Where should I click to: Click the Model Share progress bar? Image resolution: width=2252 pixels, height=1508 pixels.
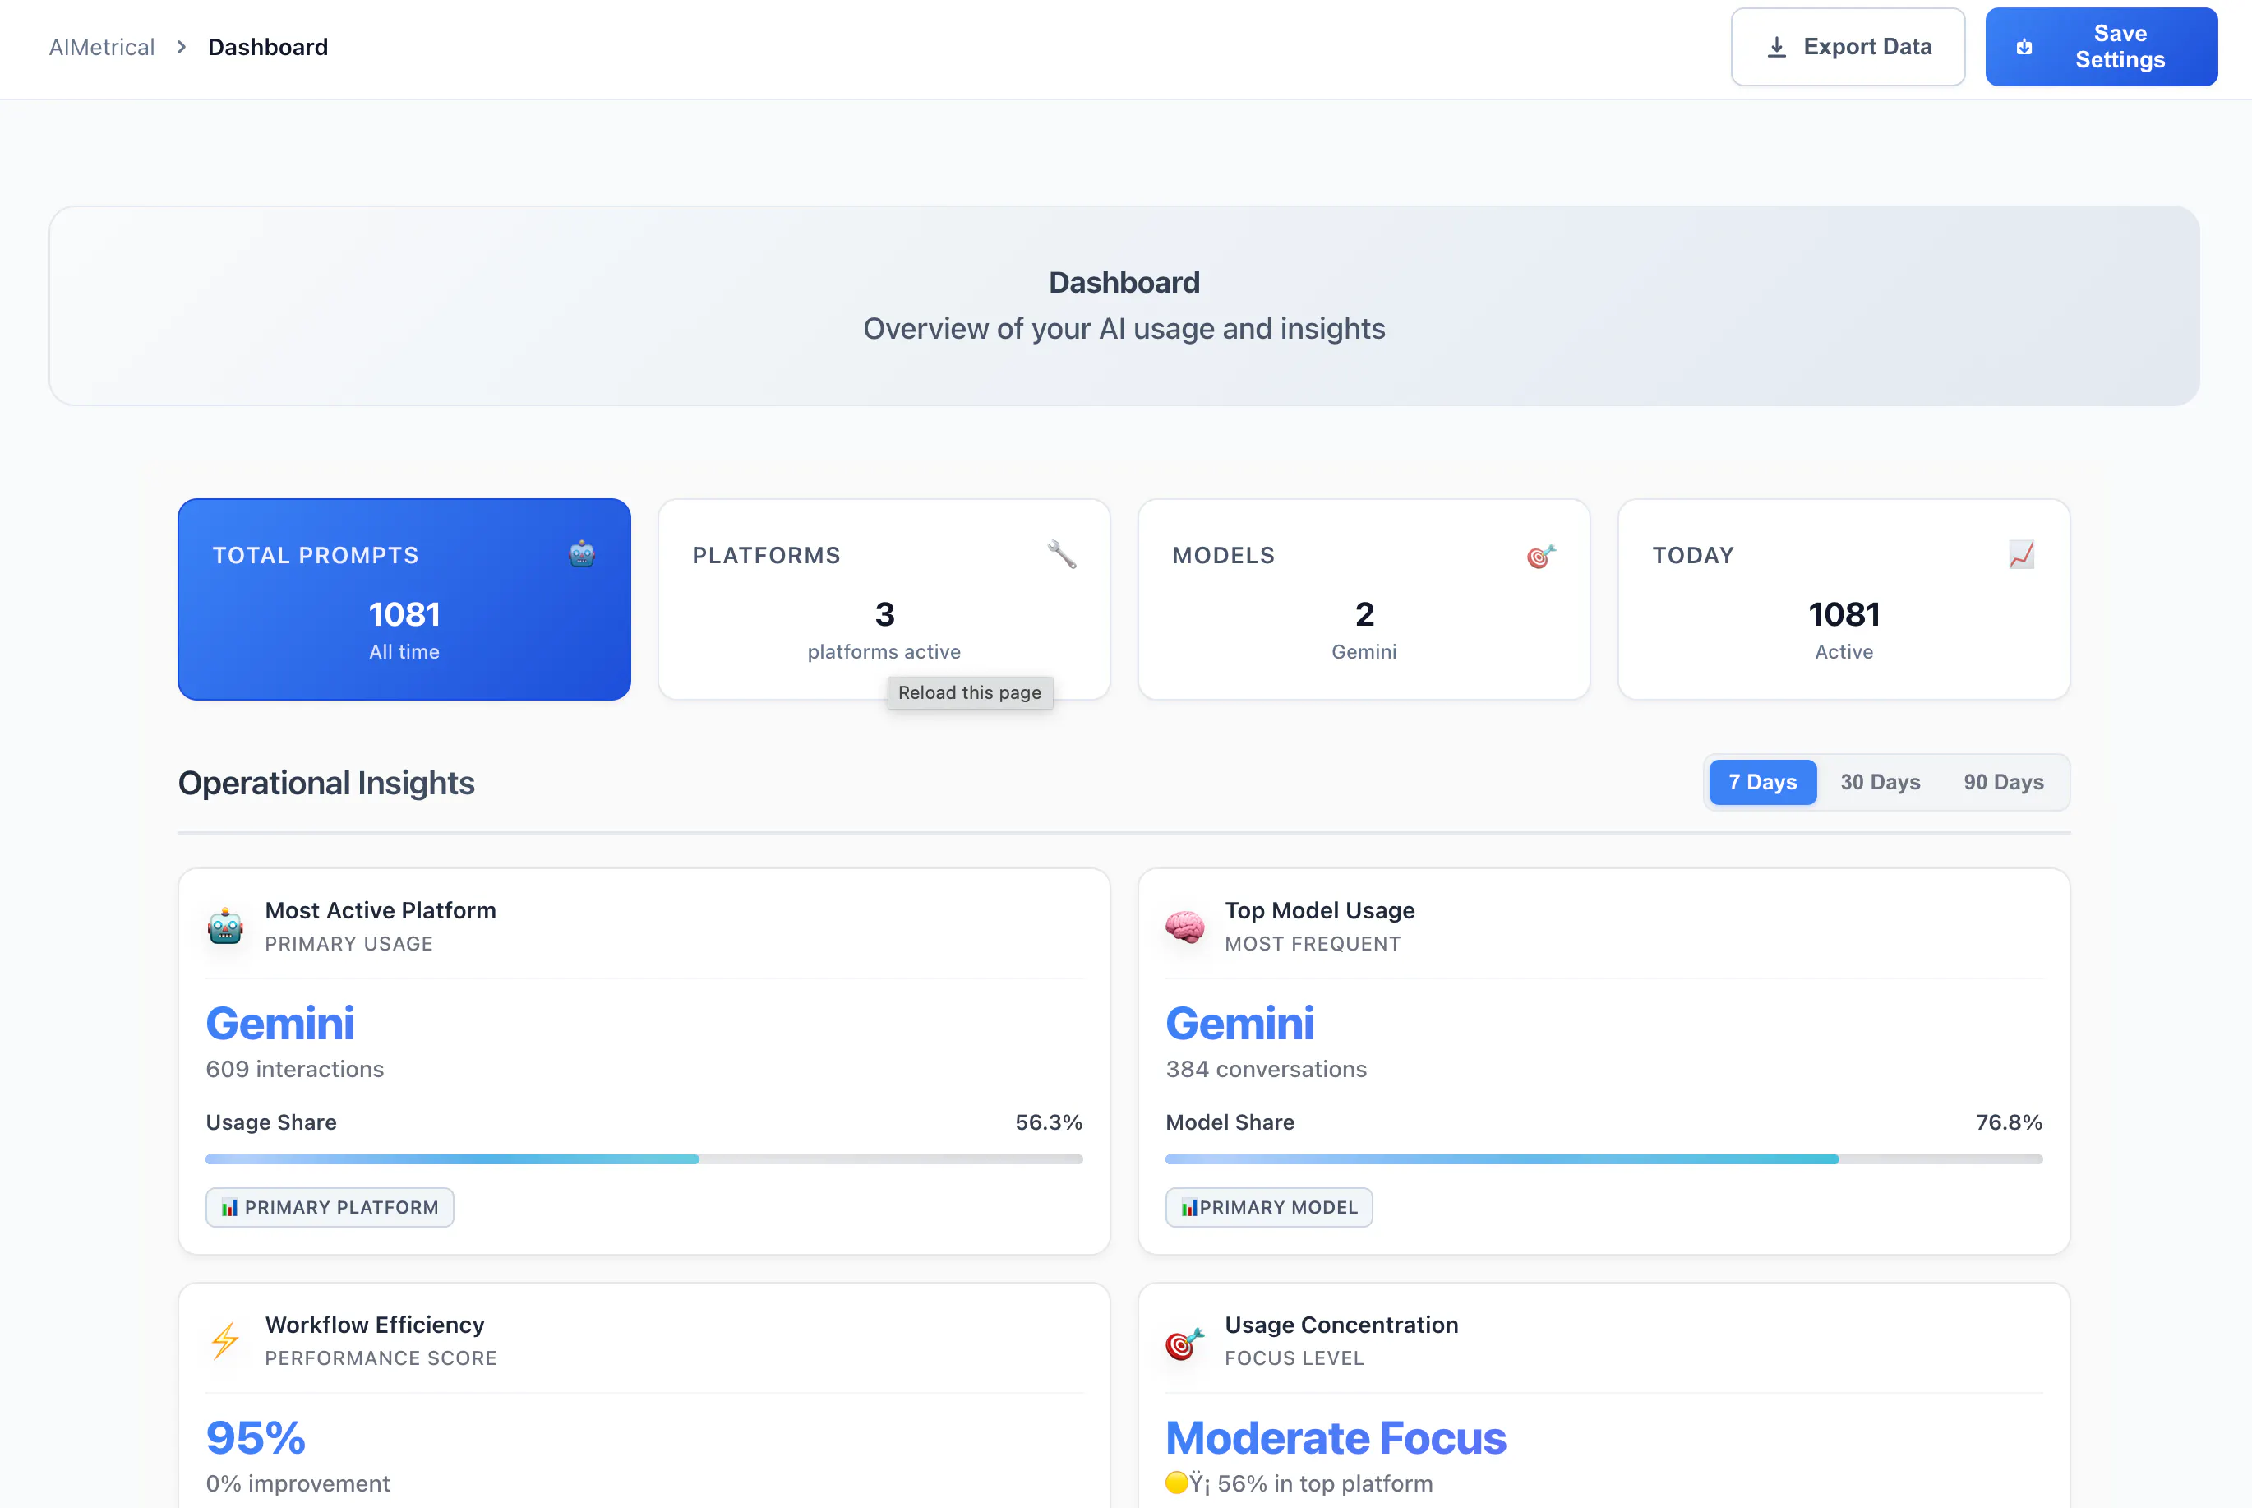click(1604, 1160)
